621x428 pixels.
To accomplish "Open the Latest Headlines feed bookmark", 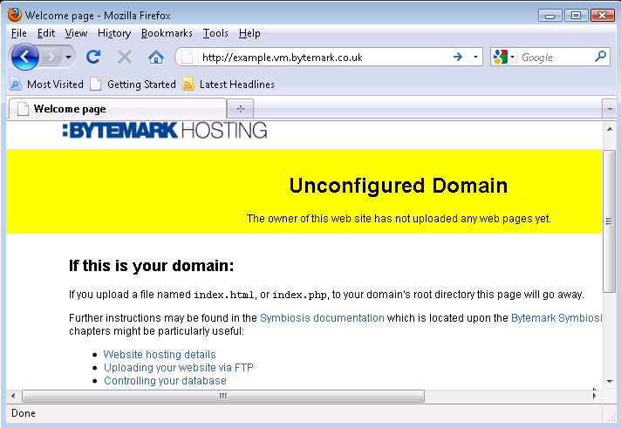I will (229, 85).
